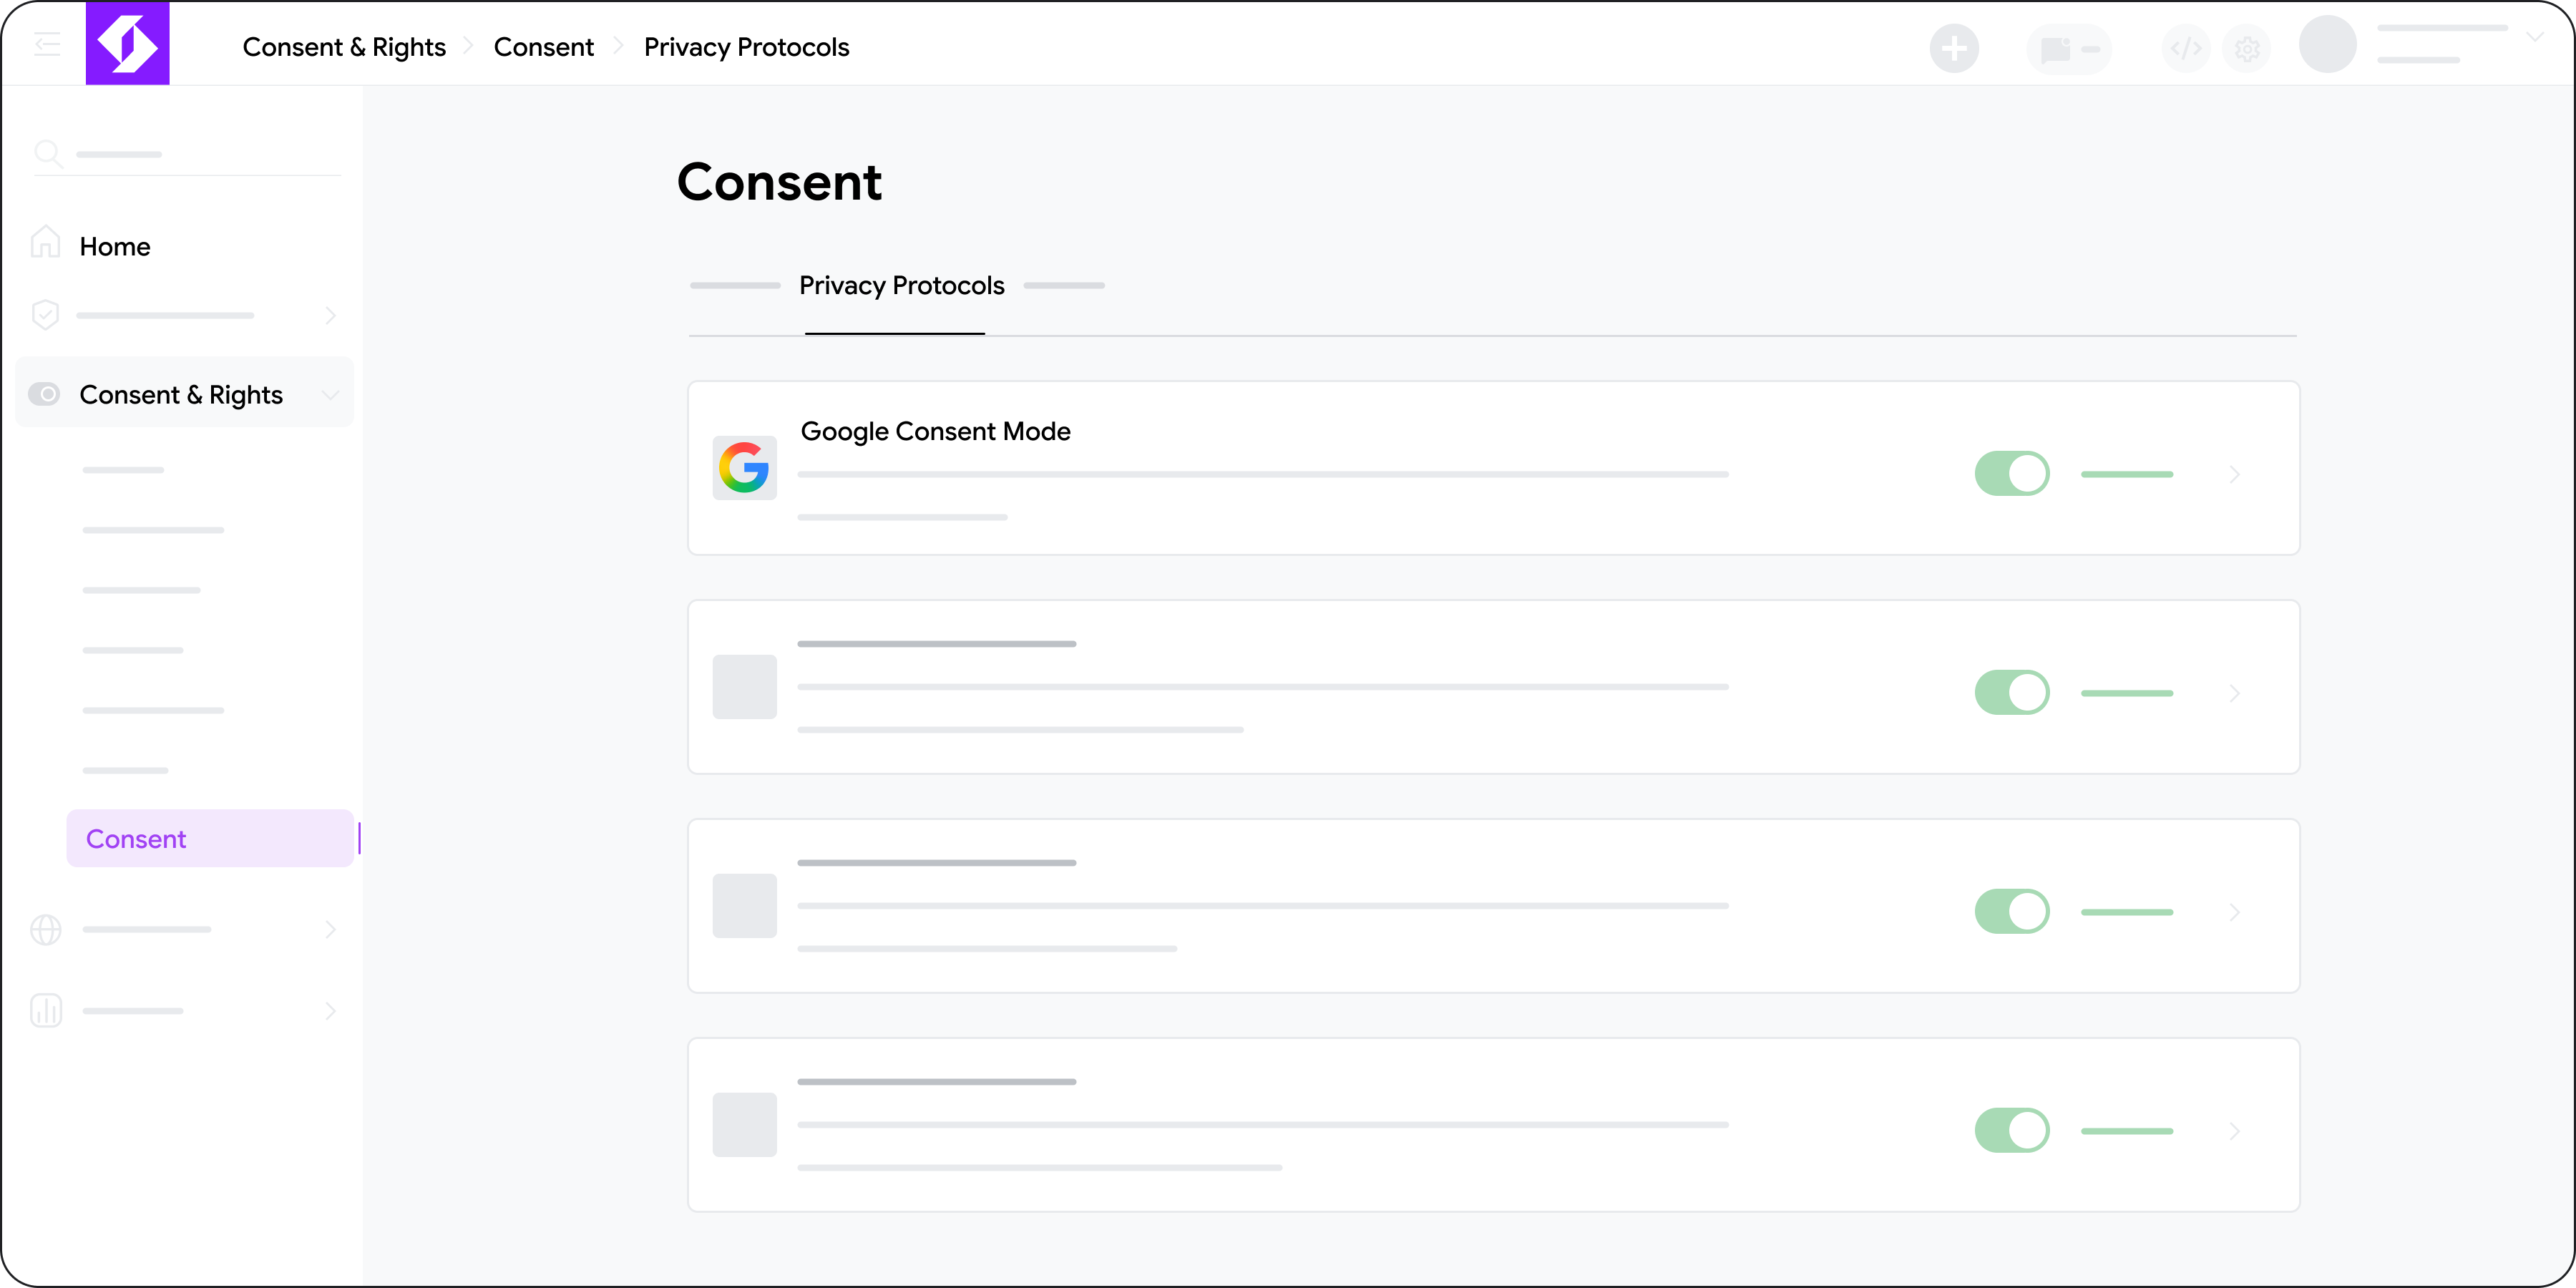The image size is (2576, 1288).
Task: Select the Privacy Protocols tab
Action: 901,286
